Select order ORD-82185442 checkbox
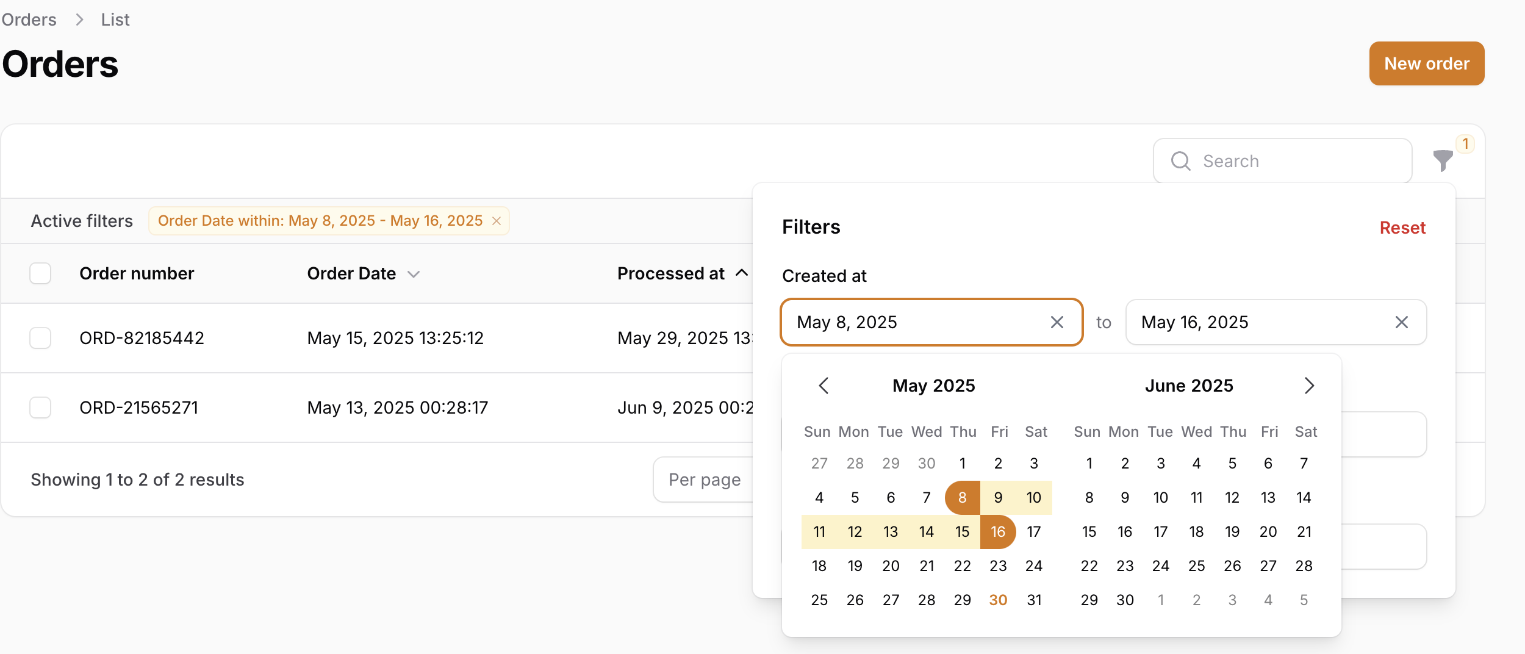Screen dimensions: 1525x654 (x=40, y=337)
